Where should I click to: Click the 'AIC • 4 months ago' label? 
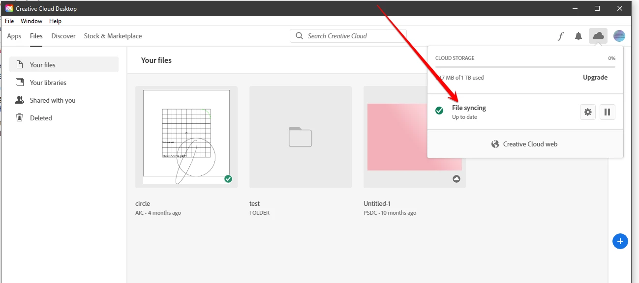pyautogui.click(x=158, y=213)
